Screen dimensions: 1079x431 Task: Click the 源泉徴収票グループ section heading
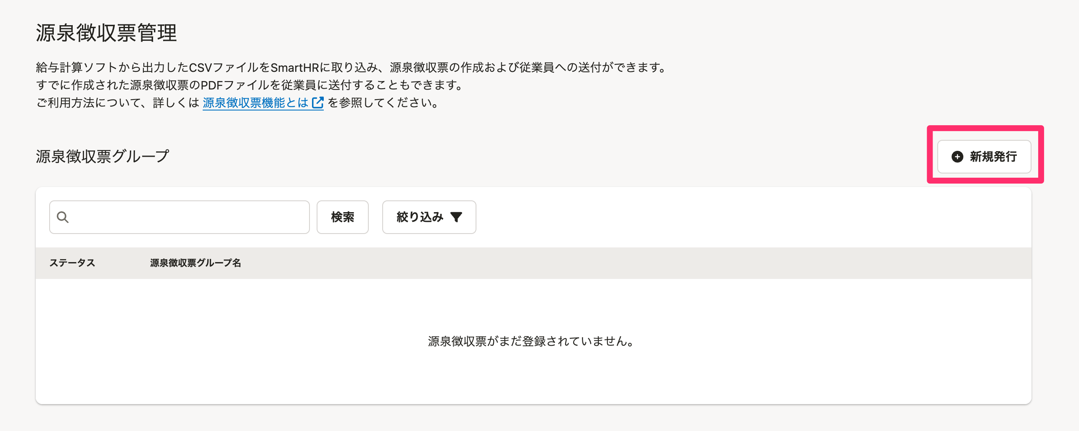tap(102, 156)
